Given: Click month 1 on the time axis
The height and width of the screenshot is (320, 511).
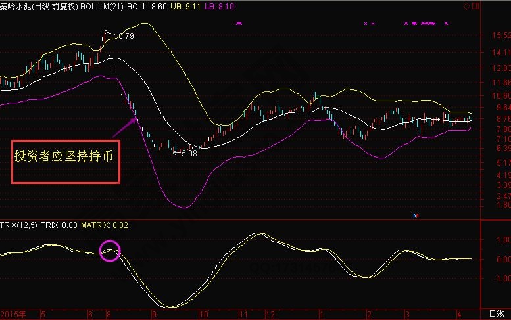Looking at the screenshot, I should [321, 315].
